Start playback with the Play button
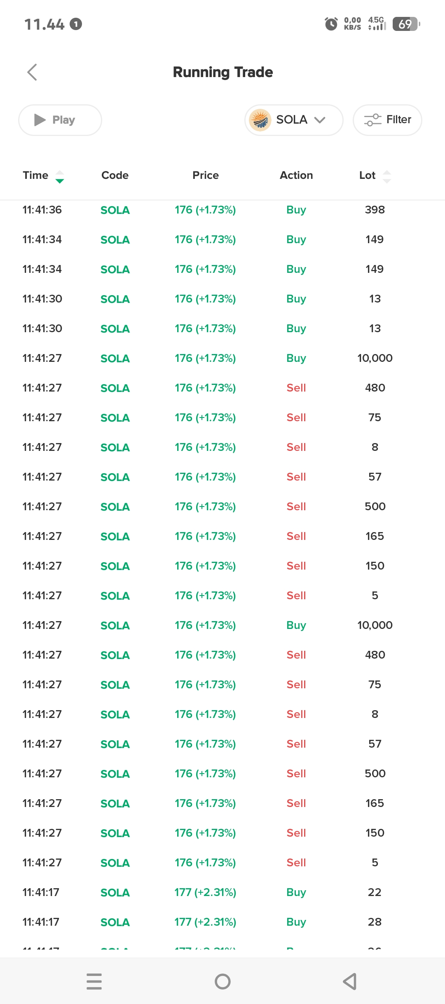 (60, 120)
